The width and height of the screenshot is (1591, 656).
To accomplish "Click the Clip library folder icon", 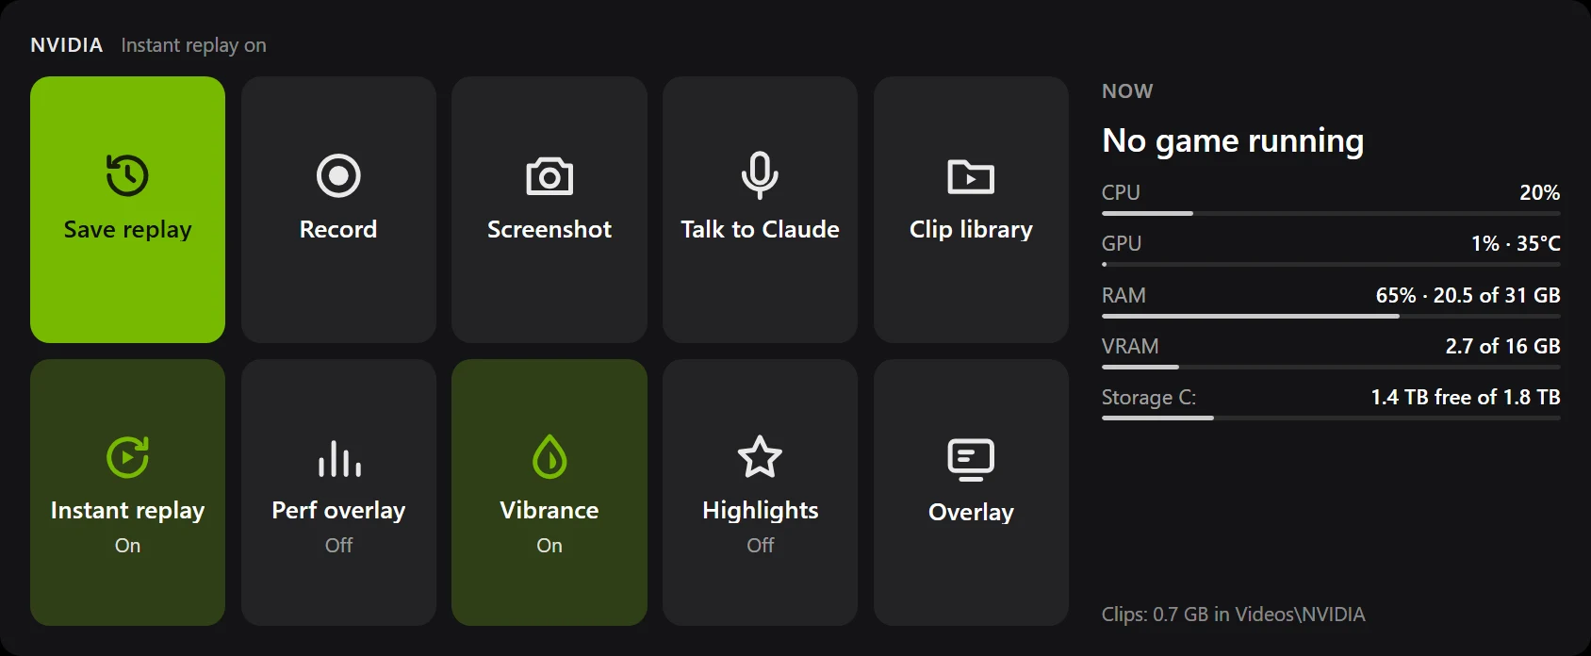I will [x=971, y=176].
